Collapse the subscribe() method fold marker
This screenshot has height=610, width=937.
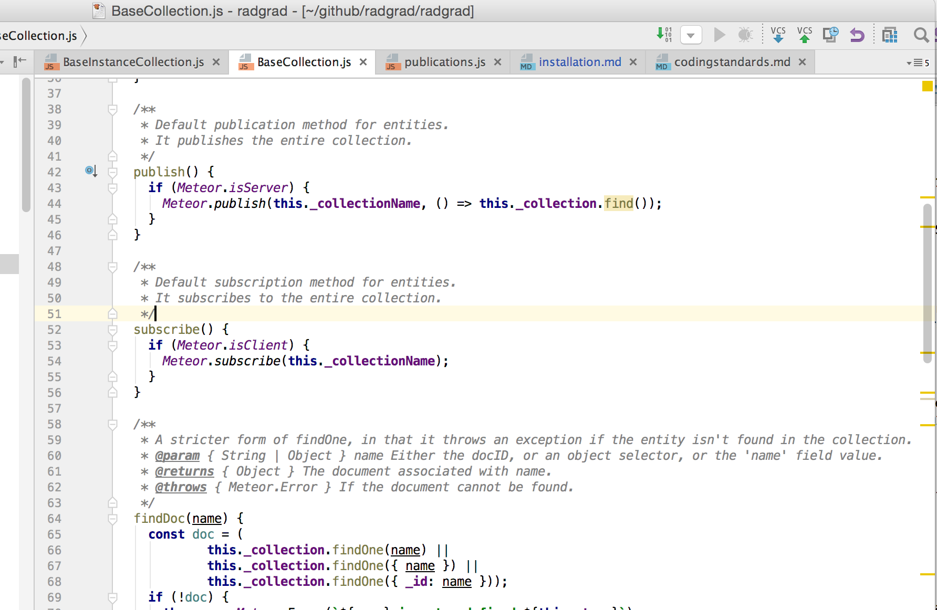click(x=112, y=330)
